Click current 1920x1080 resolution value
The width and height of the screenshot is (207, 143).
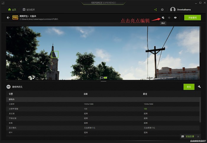(x=89, y=104)
